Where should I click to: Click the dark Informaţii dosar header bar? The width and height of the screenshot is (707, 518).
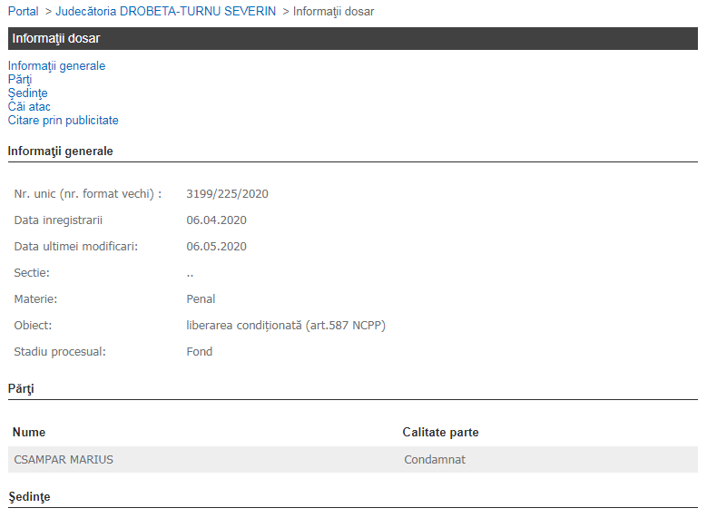pos(352,38)
